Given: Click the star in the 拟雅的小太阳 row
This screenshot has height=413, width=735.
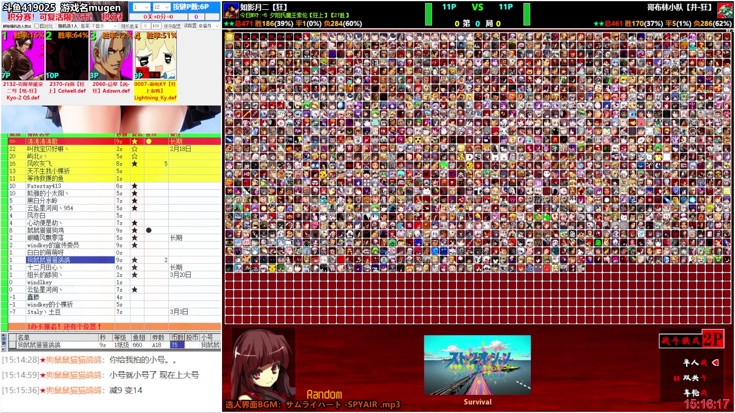Looking at the screenshot, I should coord(134,193).
